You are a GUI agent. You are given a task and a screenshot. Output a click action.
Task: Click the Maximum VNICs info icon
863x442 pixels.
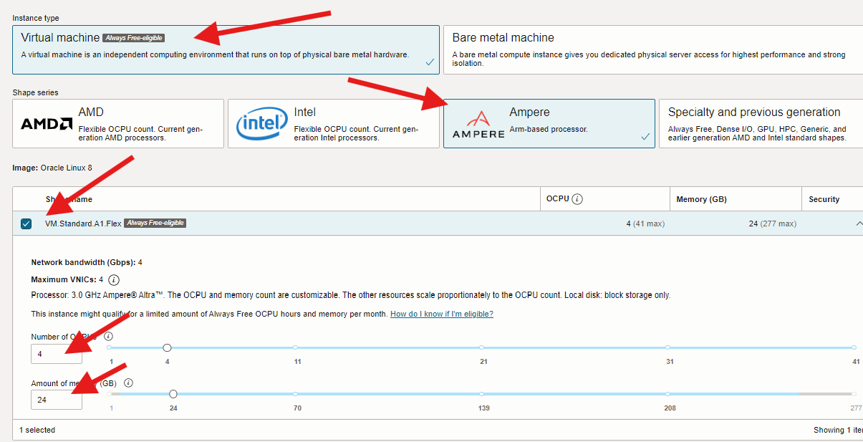point(113,280)
